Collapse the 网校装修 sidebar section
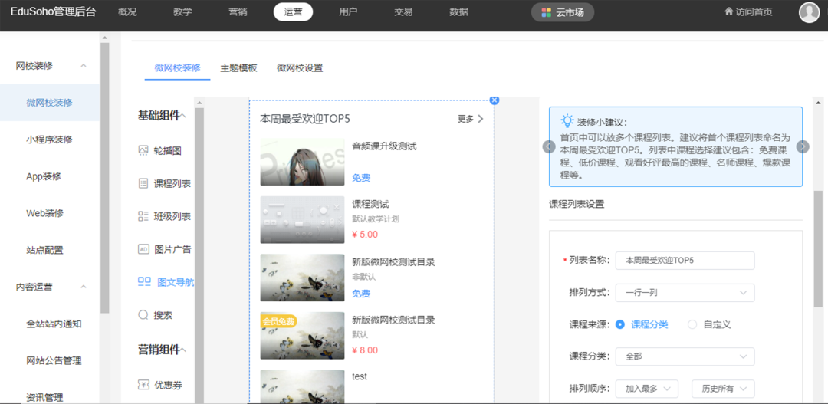 pyautogui.click(x=84, y=66)
